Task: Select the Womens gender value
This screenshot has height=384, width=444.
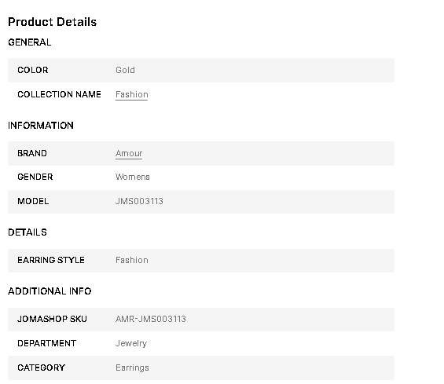Action: (x=133, y=177)
